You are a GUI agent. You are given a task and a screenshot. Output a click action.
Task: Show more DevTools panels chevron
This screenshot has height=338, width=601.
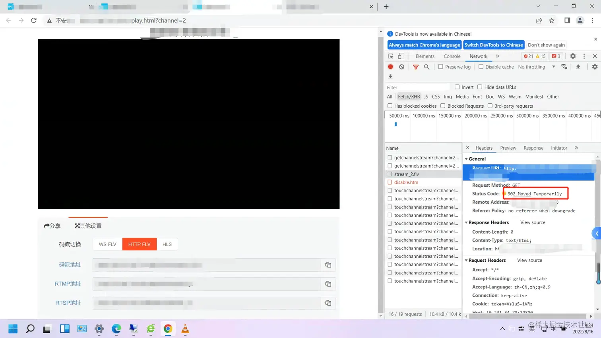(497, 56)
